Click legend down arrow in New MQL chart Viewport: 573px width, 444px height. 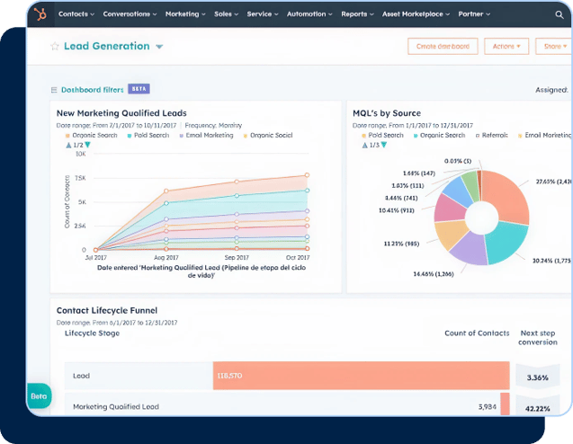tap(88, 146)
